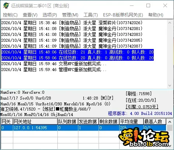This screenshot has height=150, width=174.
Task: Click the log panel scroll down arrow
Action: [x=170, y=86]
